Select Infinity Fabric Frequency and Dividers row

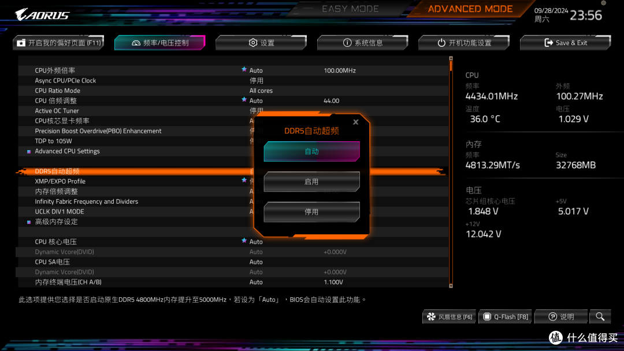[x=232, y=201]
